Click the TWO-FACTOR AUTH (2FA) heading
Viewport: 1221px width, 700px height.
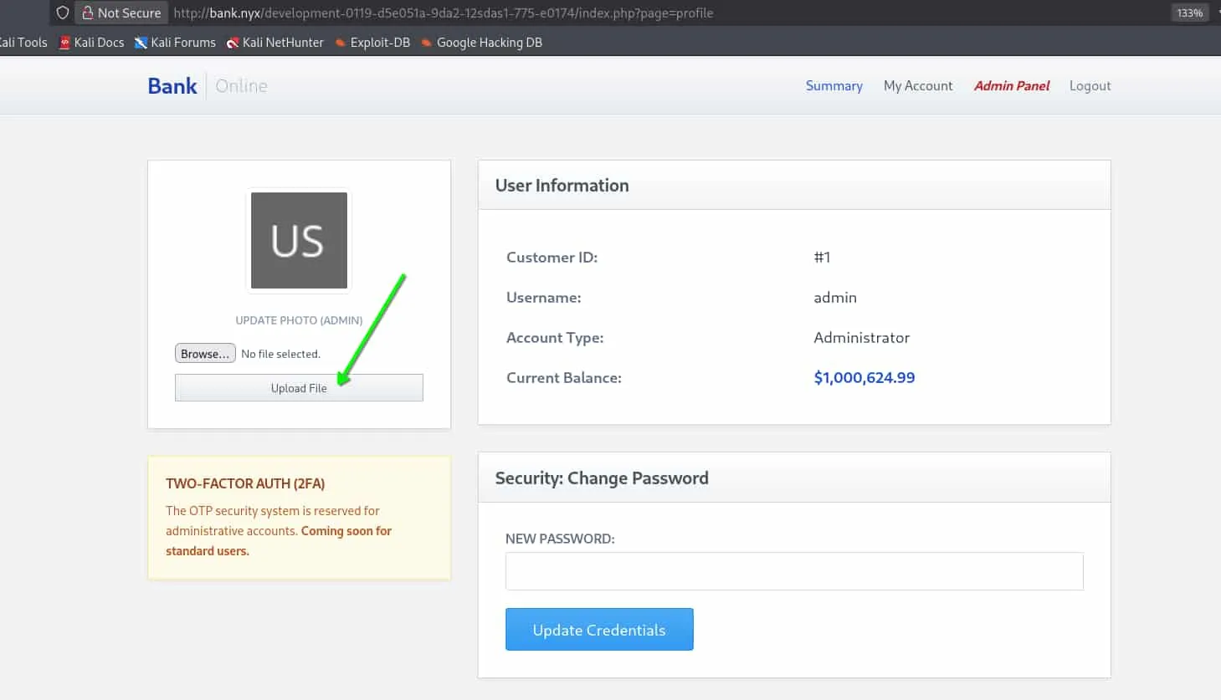[x=245, y=483]
